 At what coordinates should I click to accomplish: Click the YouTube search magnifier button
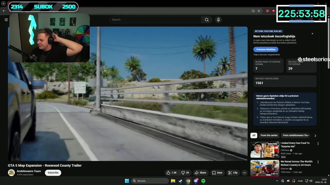[x=207, y=20]
